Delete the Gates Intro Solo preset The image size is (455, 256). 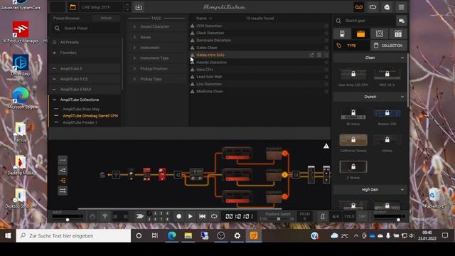(x=319, y=55)
